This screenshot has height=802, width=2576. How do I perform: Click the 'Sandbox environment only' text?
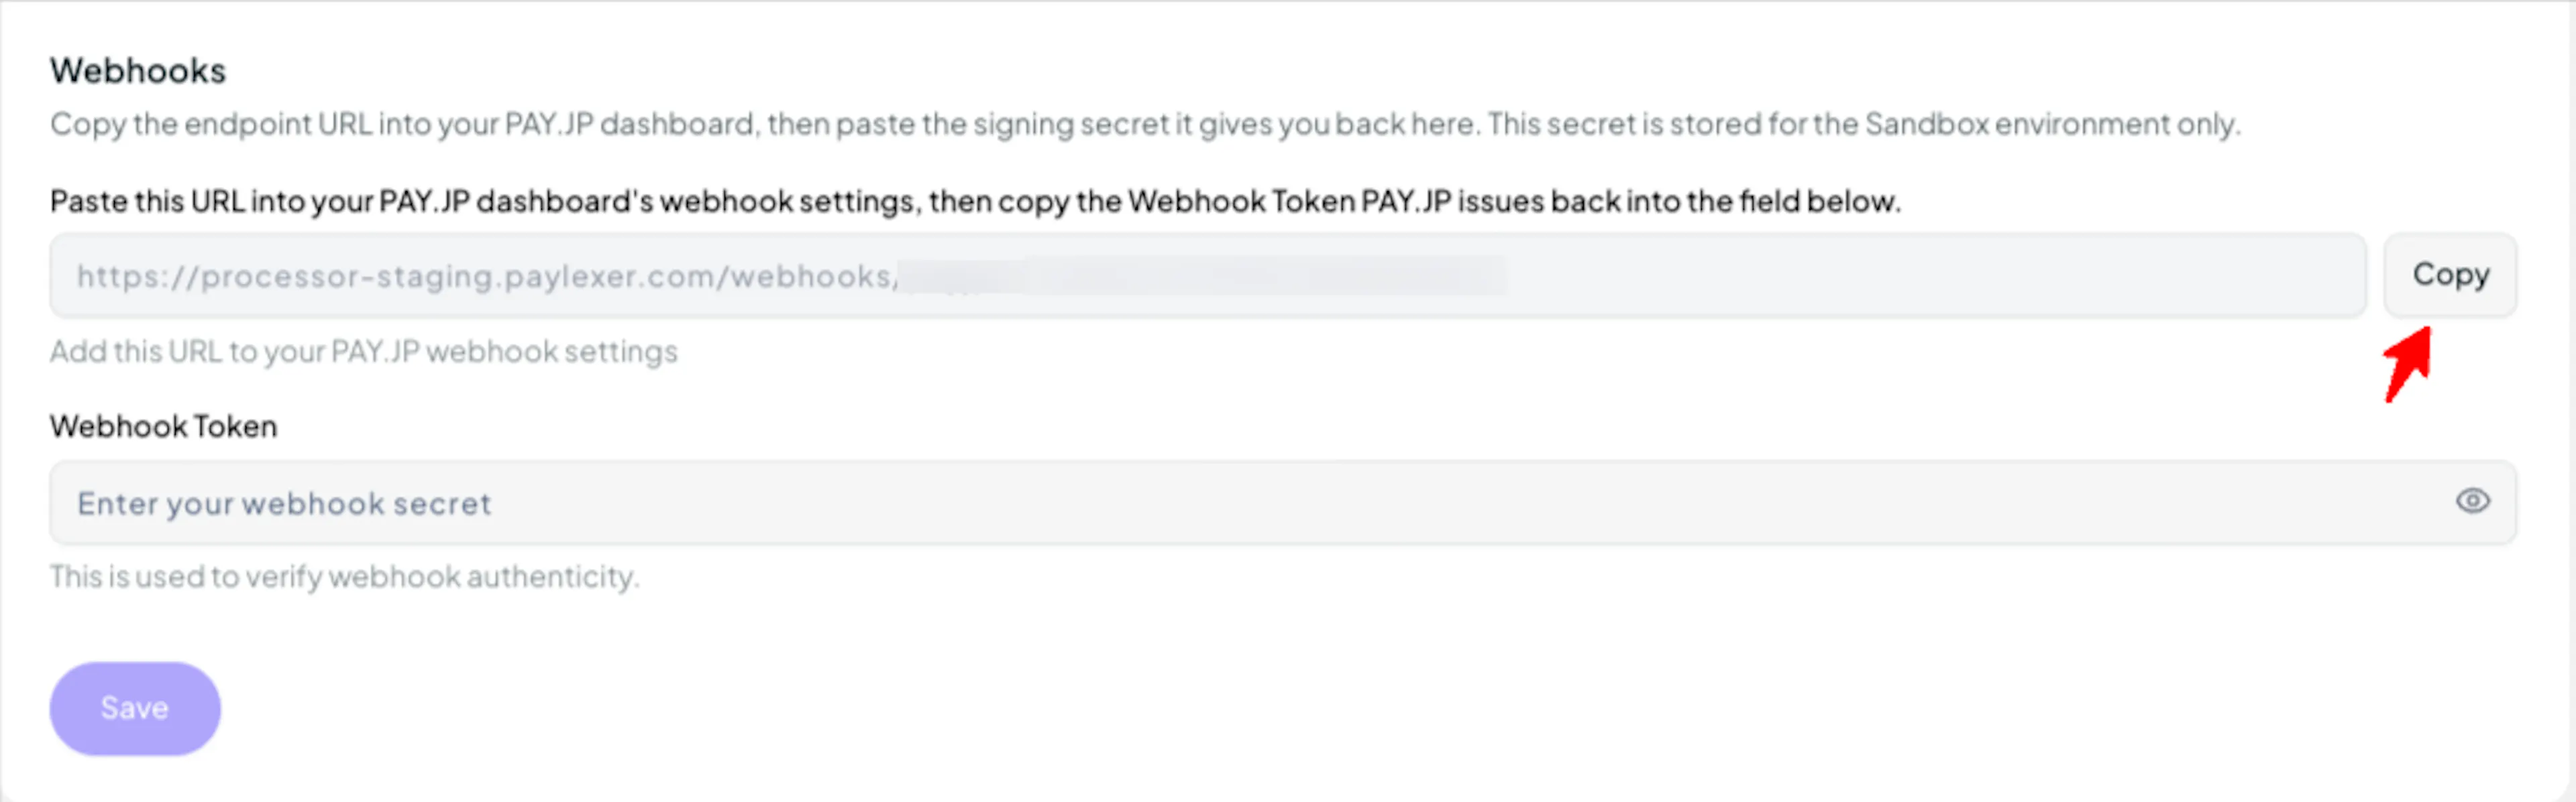(x=2052, y=124)
